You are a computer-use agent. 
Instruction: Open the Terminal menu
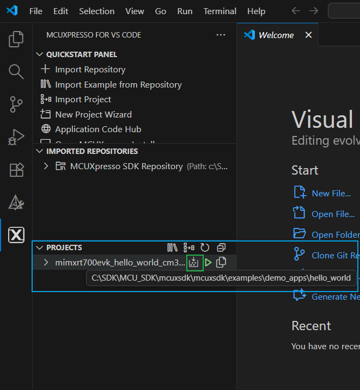coord(219,11)
